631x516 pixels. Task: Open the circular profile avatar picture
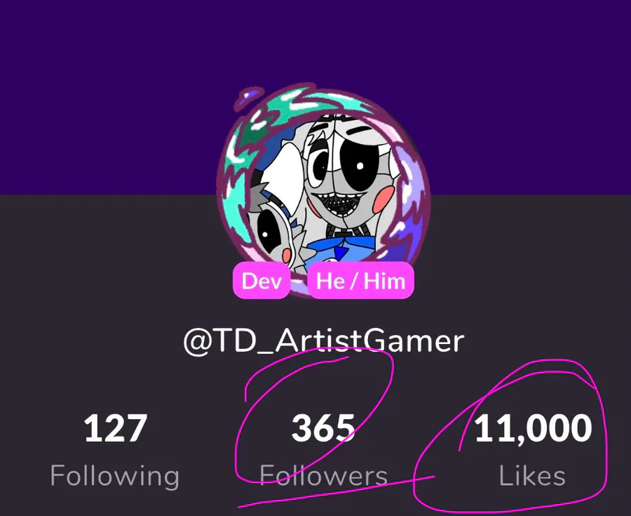[x=323, y=190]
